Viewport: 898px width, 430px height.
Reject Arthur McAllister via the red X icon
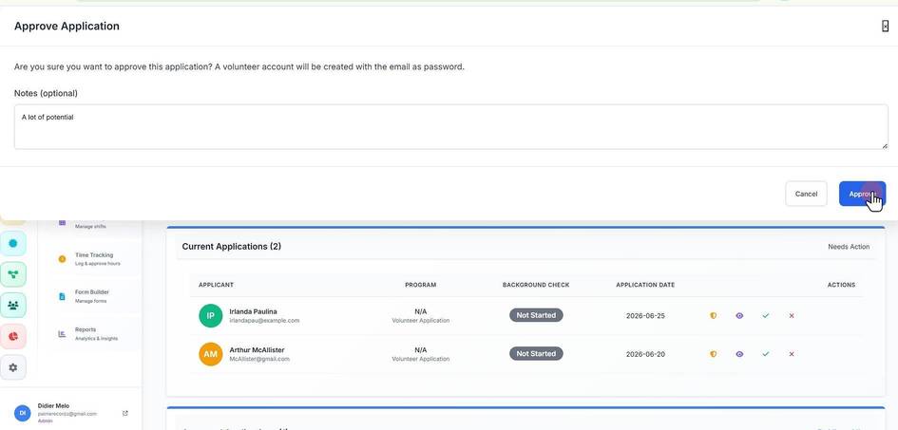pos(792,354)
